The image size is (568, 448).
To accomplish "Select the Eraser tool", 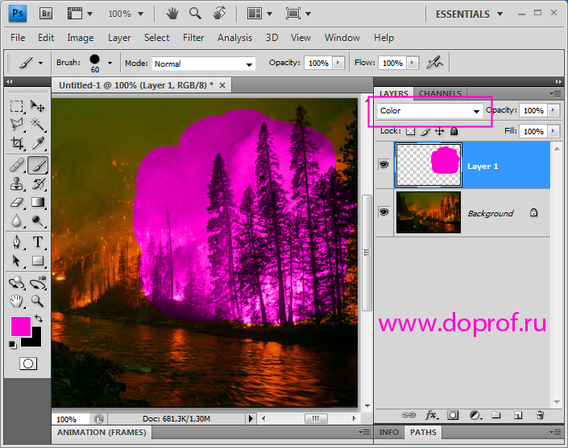I will click(17, 203).
